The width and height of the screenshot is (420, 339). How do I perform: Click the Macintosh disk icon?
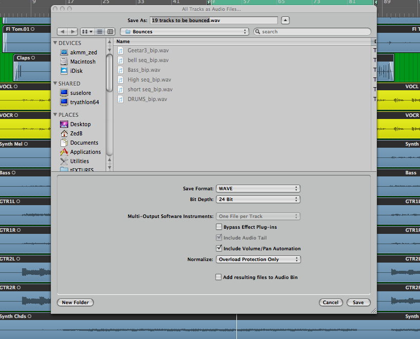64,62
